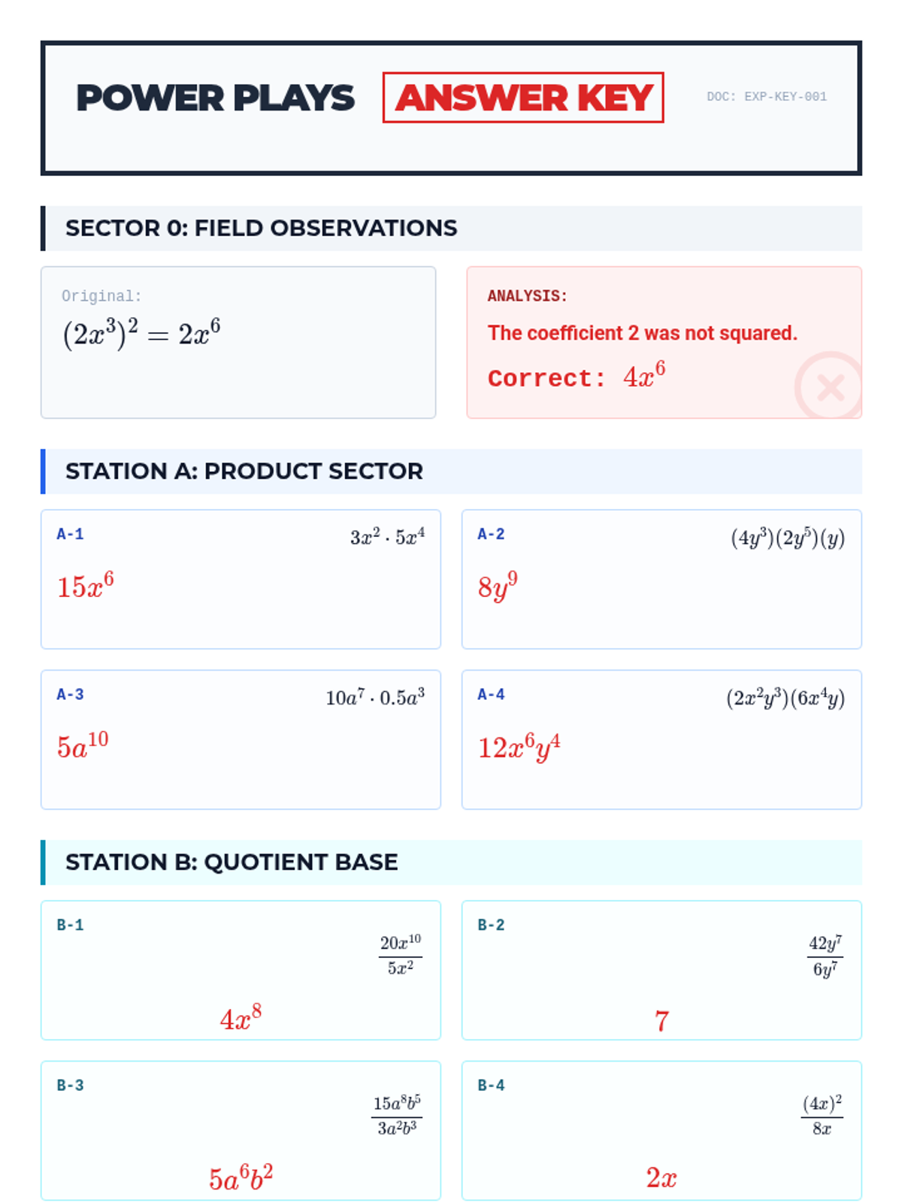The image size is (902, 1203).
Task: Click the DOC: EXP-KEY-001 label
Action: [x=766, y=97]
